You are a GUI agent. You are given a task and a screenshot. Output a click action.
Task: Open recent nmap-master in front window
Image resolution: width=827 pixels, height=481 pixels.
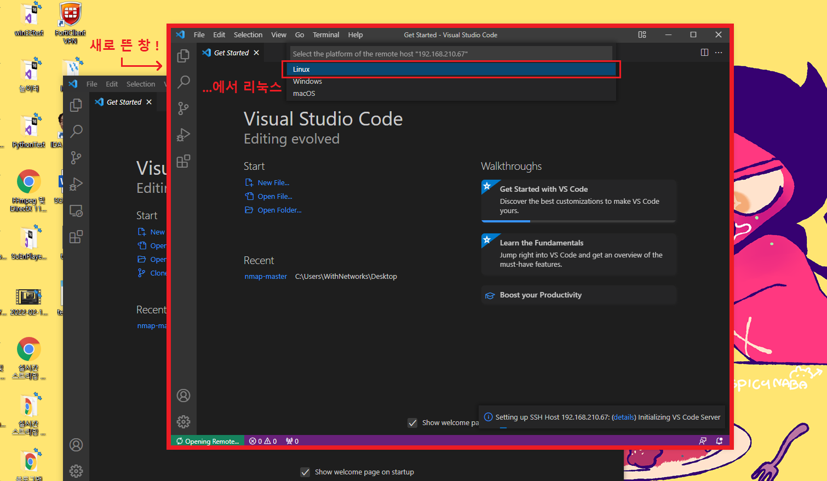[x=266, y=276]
